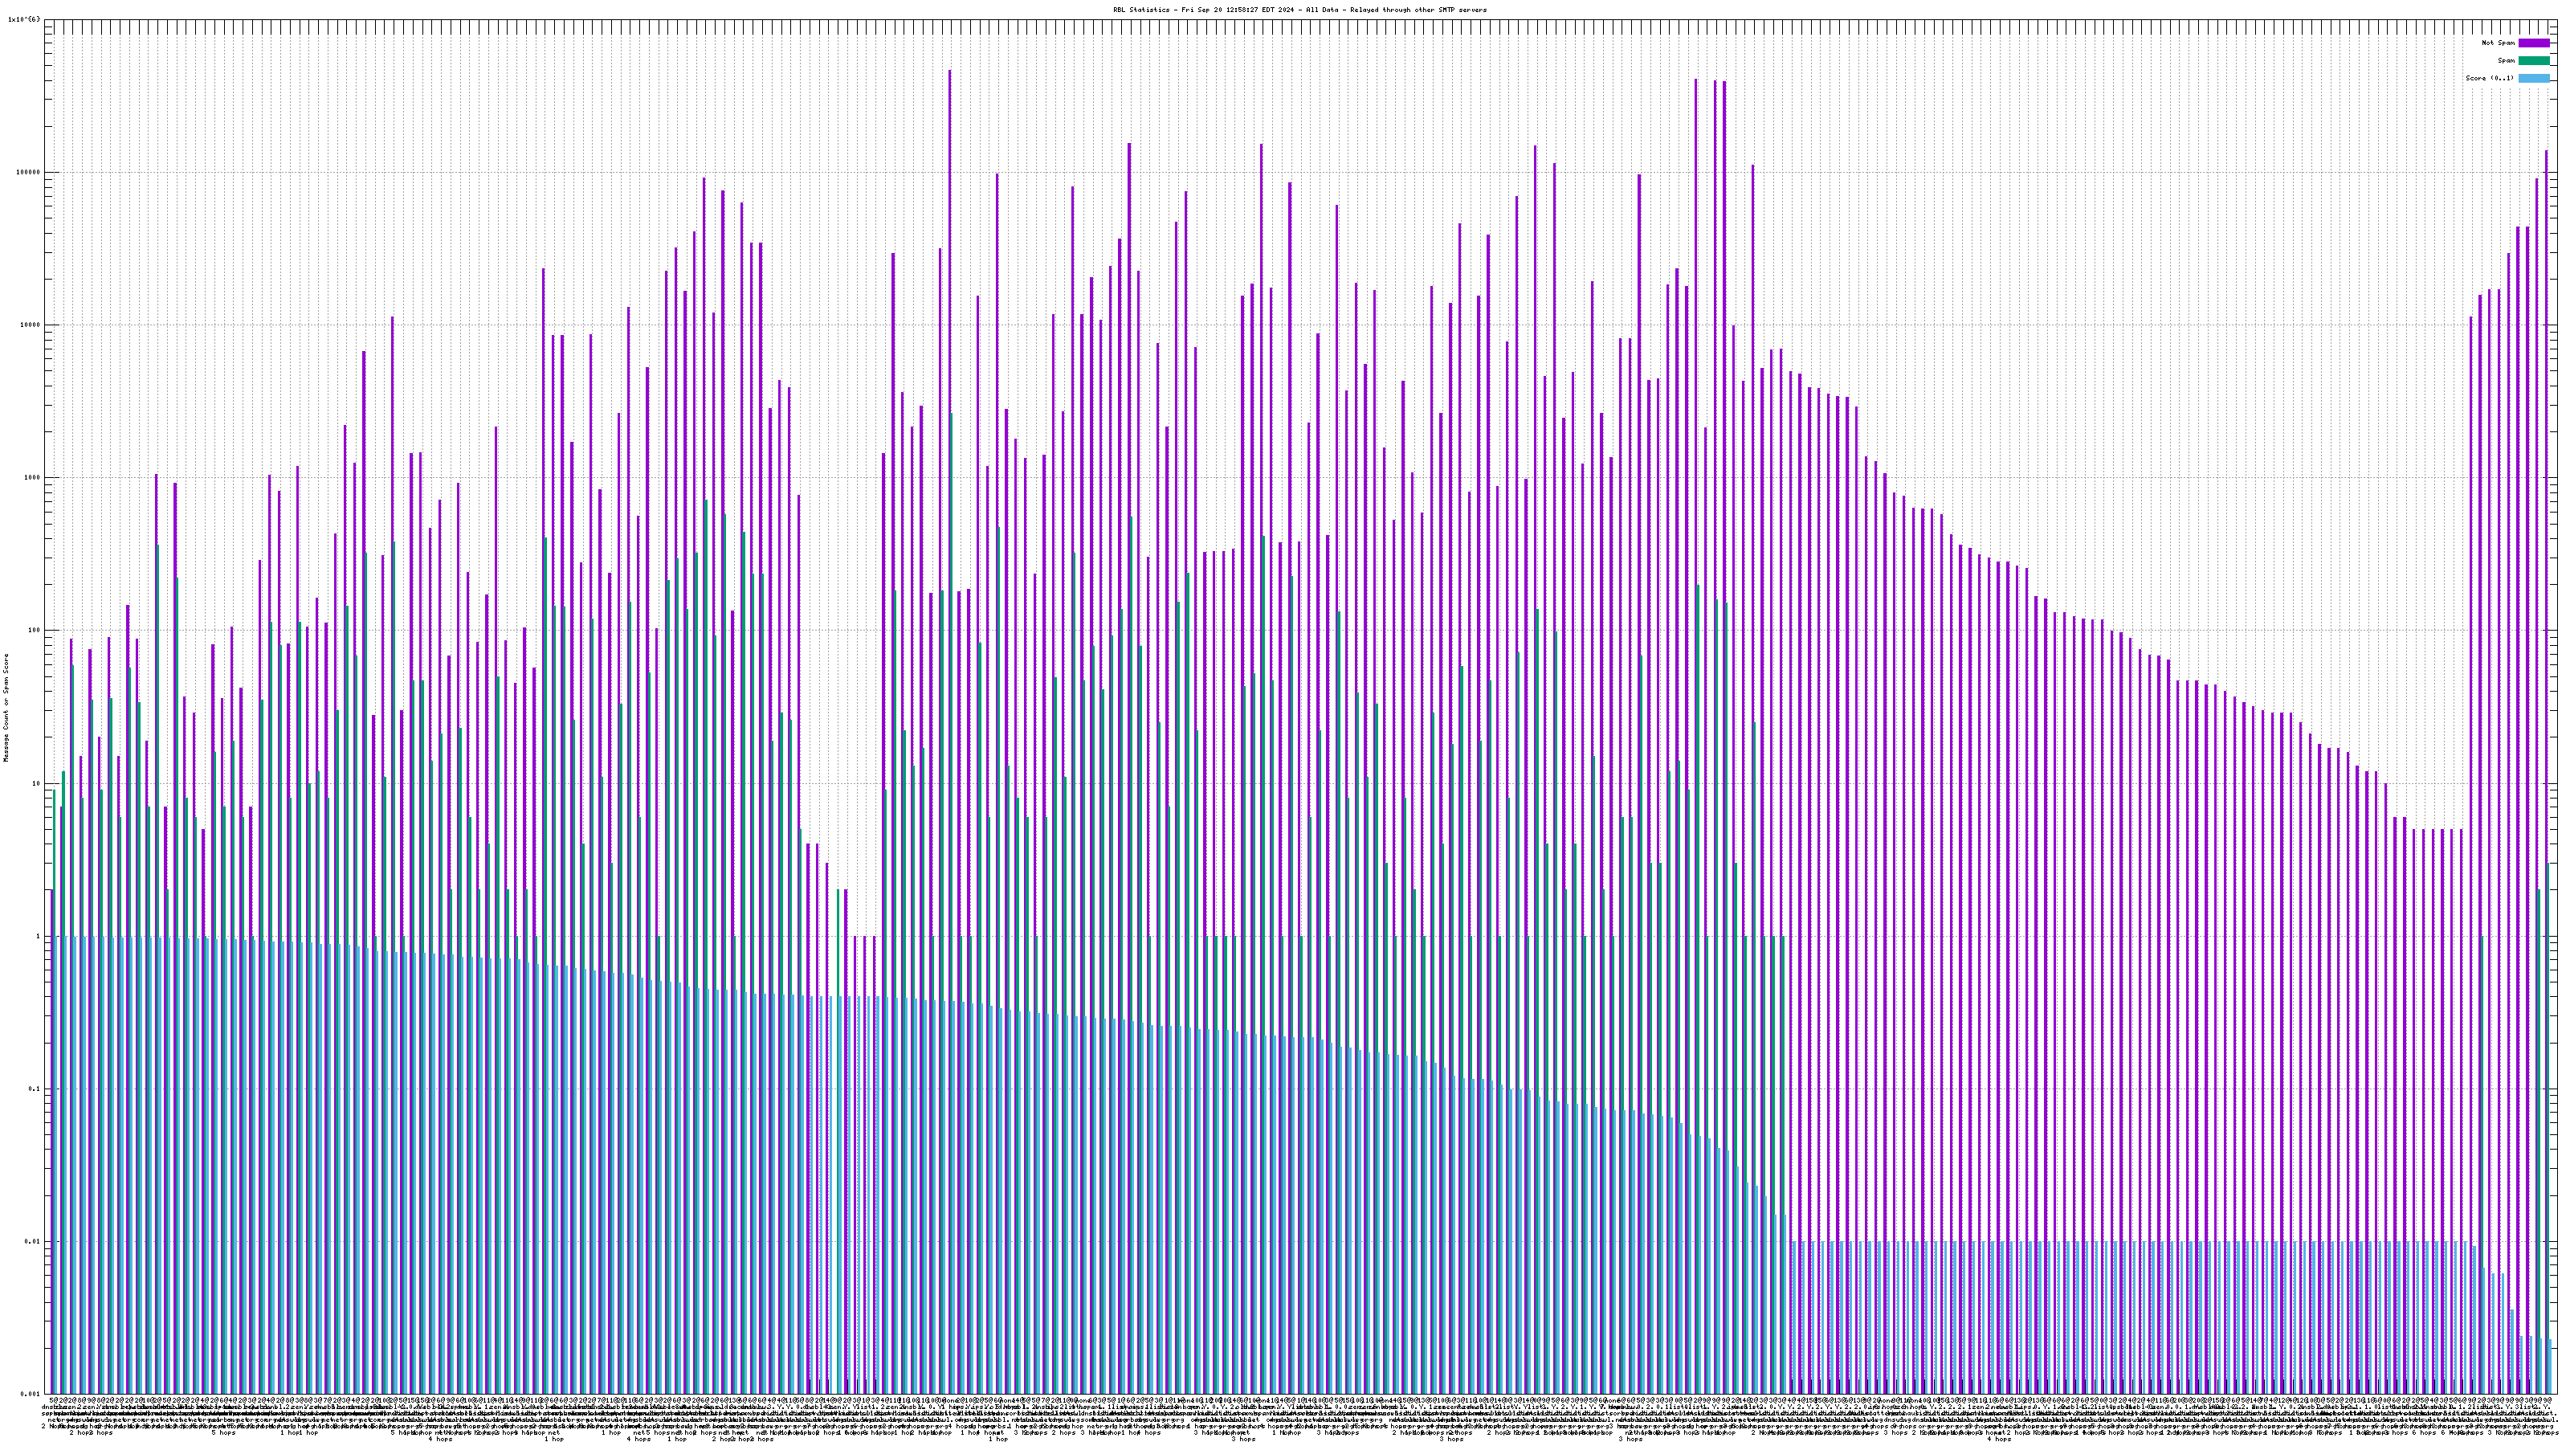
Task: Click the 10 y-axis tick label
Action: (x=38, y=783)
